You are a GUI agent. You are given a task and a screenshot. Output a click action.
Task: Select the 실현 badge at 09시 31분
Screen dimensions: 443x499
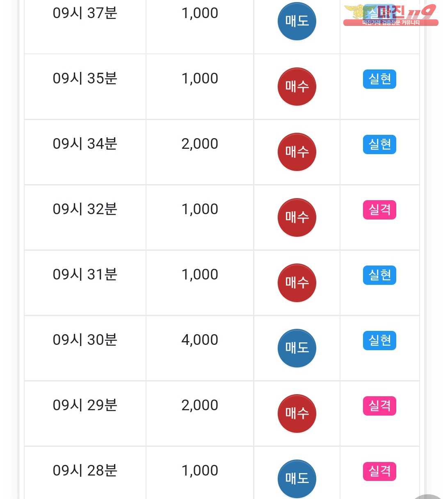click(x=379, y=275)
